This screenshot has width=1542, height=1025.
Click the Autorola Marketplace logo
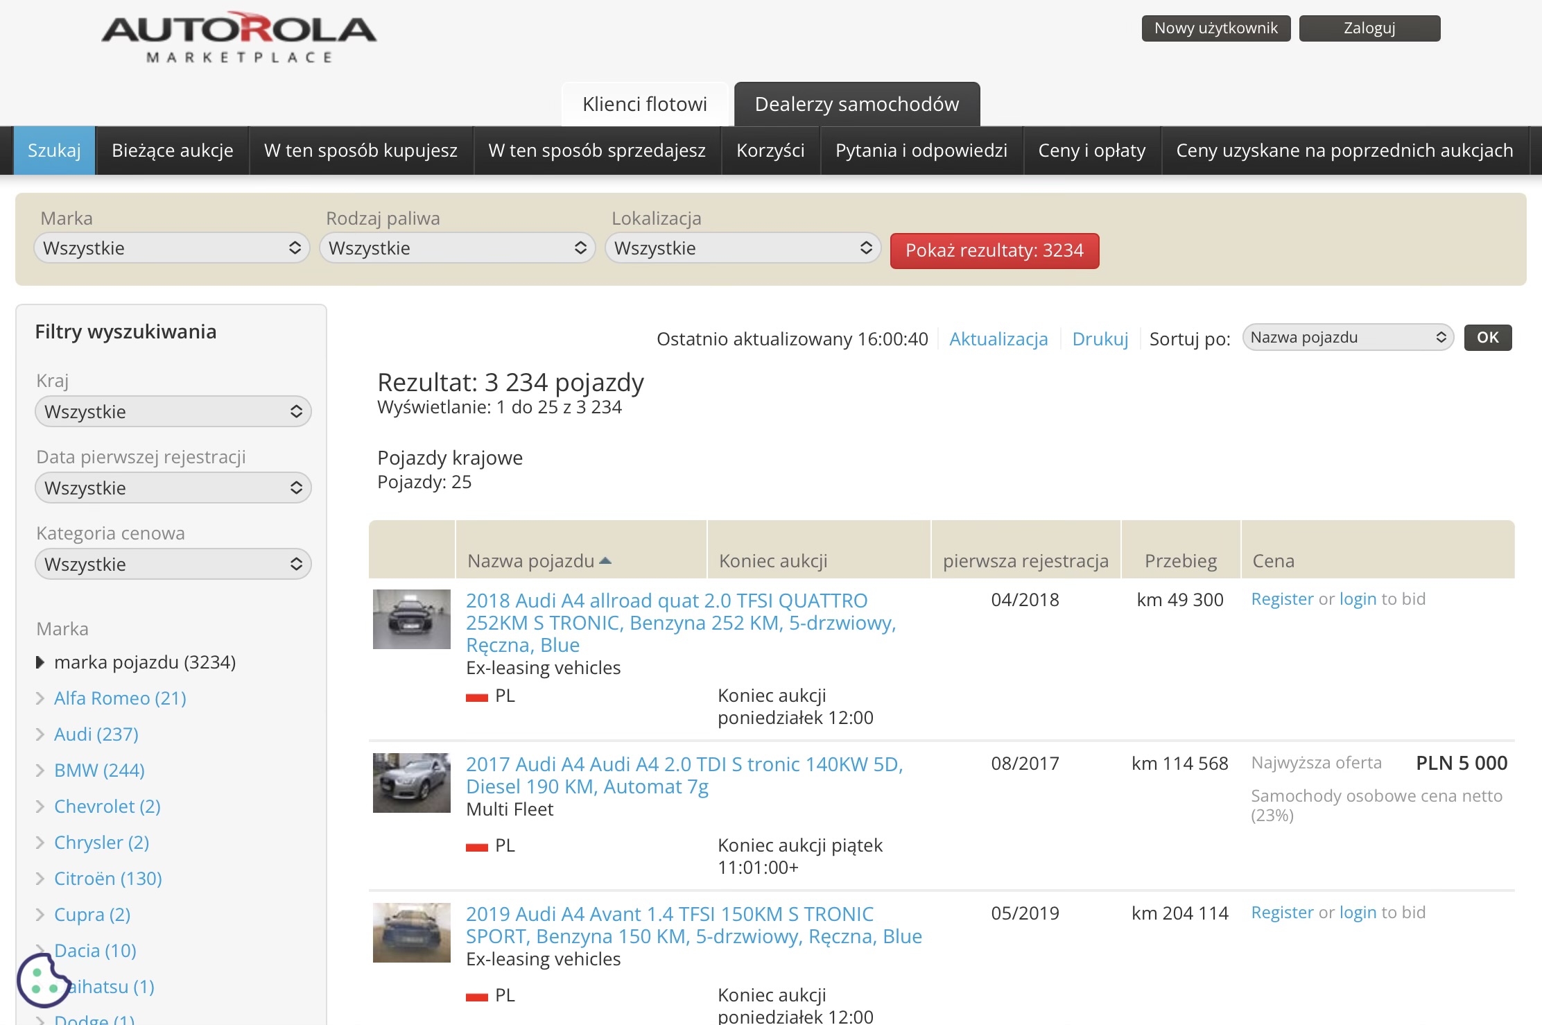[239, 37]
